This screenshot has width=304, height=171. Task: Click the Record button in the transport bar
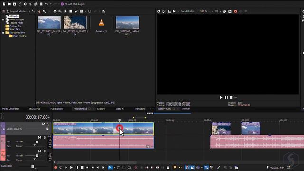point(56,168)
